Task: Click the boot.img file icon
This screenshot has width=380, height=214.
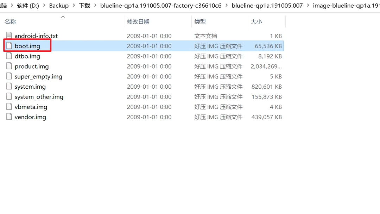Action: coord(9,45)
